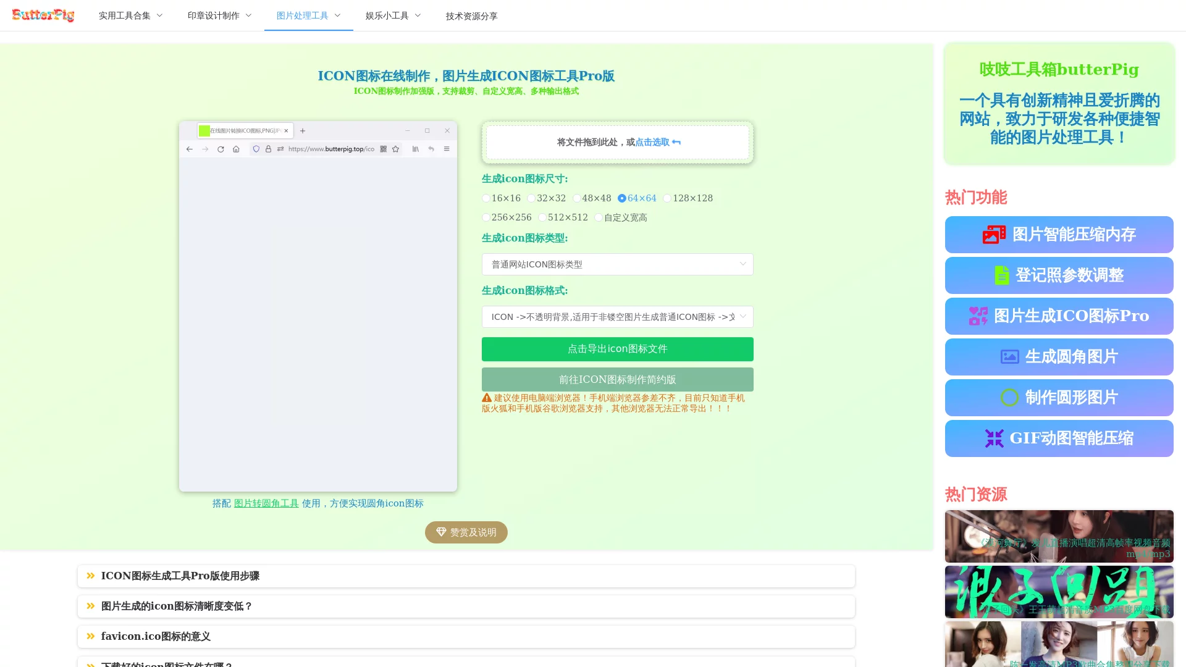Open the 普通网站ICON图标类型 dropdown
This screenshot has height=667, width=1186.
617,264
